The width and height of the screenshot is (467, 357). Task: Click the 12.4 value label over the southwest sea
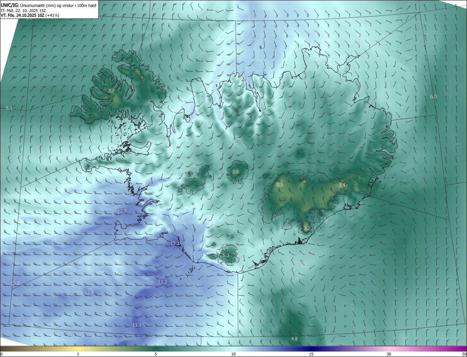point(89,292)
